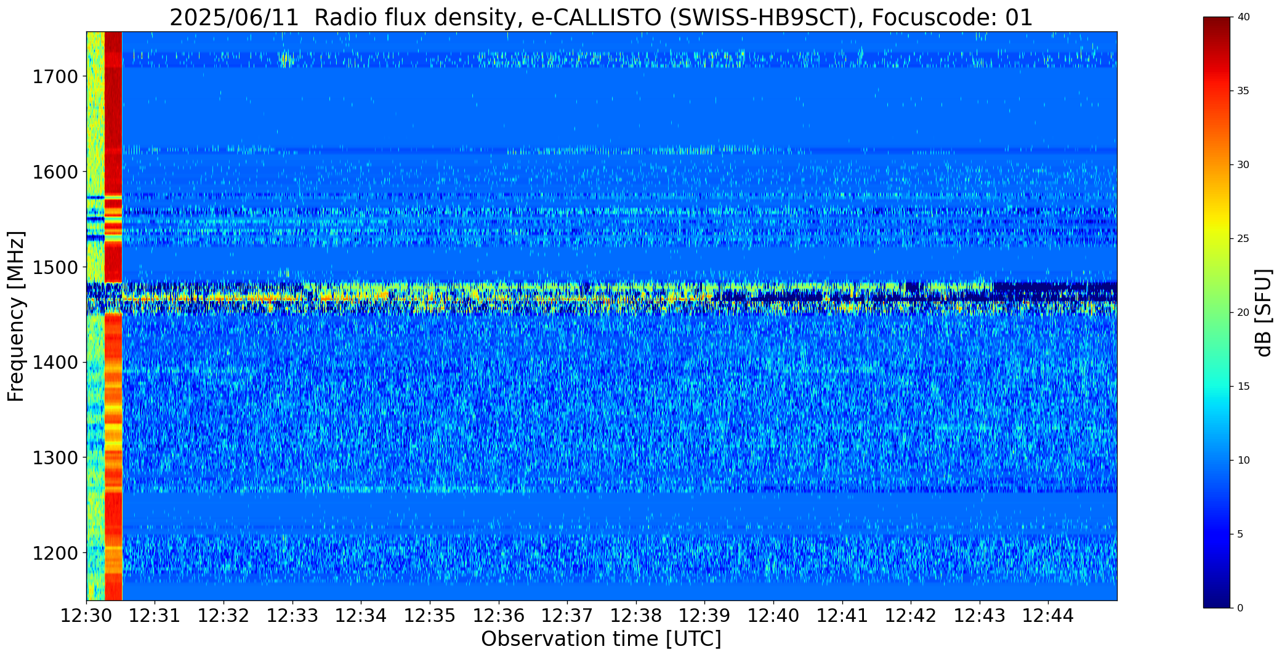Click the 12:31 time tick label
The height and width of the screenshot is (657, 1282).
pyautogui.click(x=155, y=616)
